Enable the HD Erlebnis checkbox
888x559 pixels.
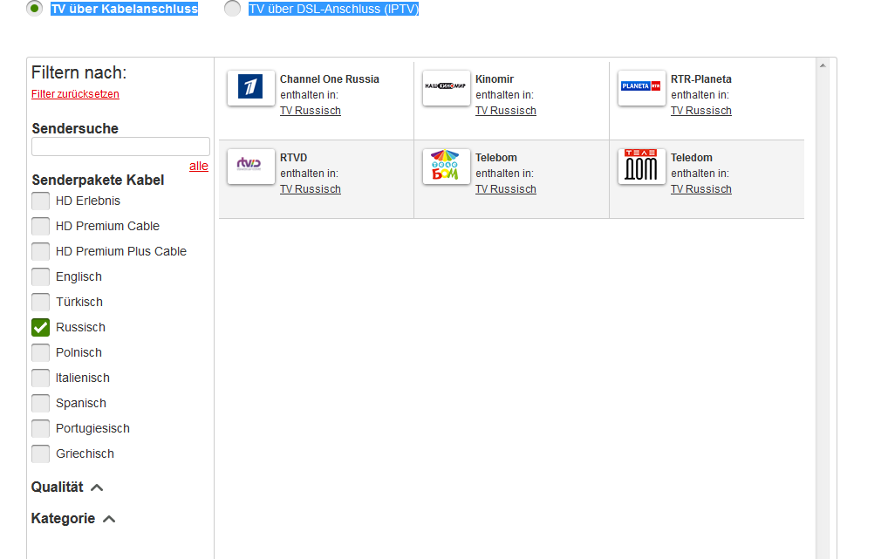pos(40,201)
